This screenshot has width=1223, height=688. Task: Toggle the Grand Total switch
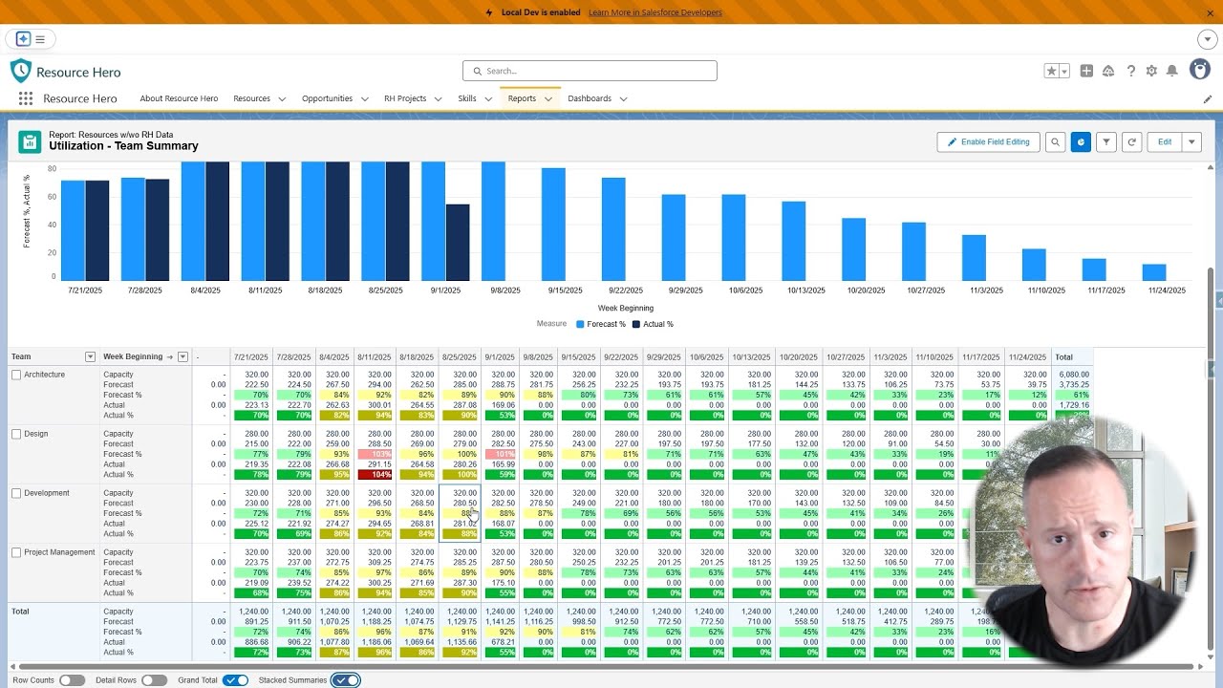coord(235,680)
